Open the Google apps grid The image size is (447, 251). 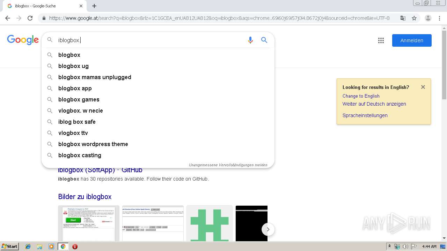[x=381, y=40]
